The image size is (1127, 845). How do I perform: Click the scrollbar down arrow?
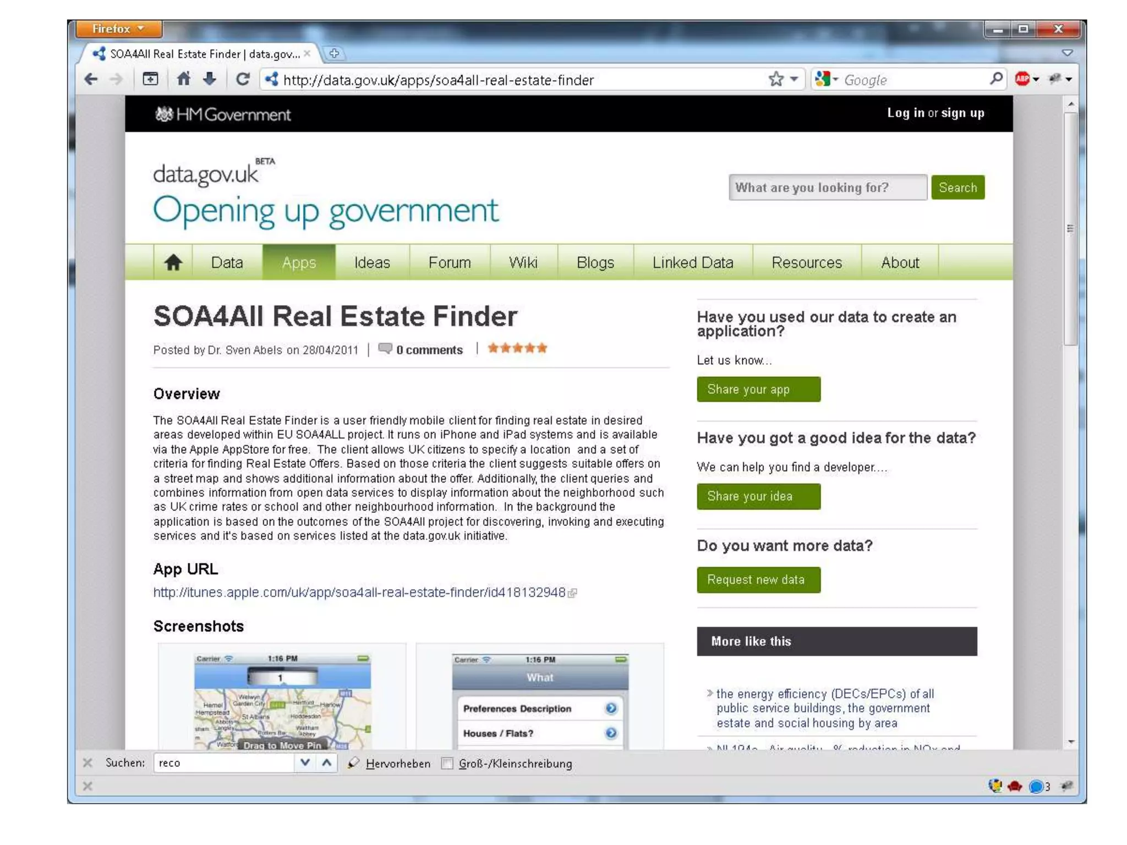click(1070, 742)
